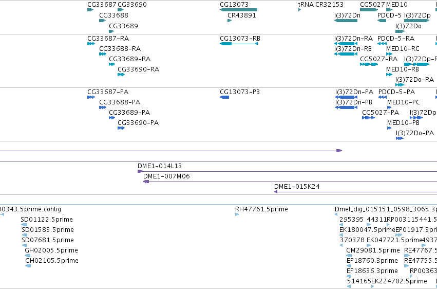
Task: Select transcript l(3)72Dn-RB
Action: tap(346, 54)
